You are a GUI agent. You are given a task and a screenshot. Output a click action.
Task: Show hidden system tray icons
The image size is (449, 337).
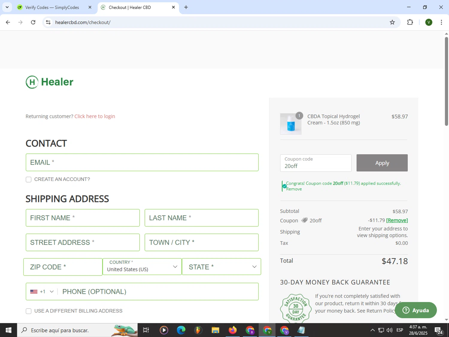372,330
